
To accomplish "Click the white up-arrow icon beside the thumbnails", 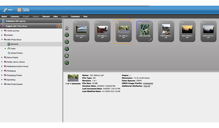I will tap(67, 28).
